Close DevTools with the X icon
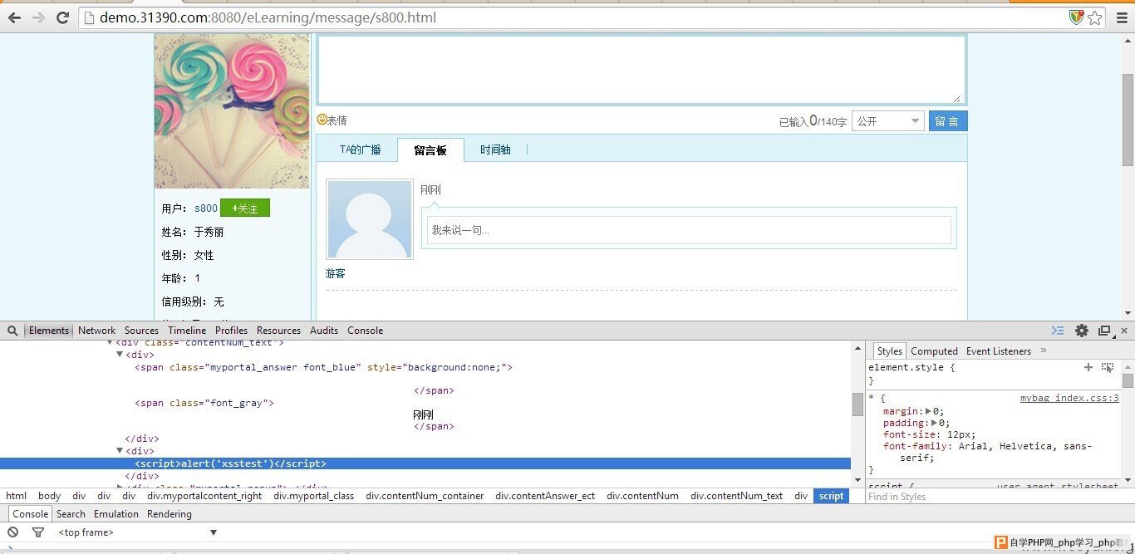The width and height of the screenshot is (1135, 554). pyautogui.click(x=1124, y=331)
